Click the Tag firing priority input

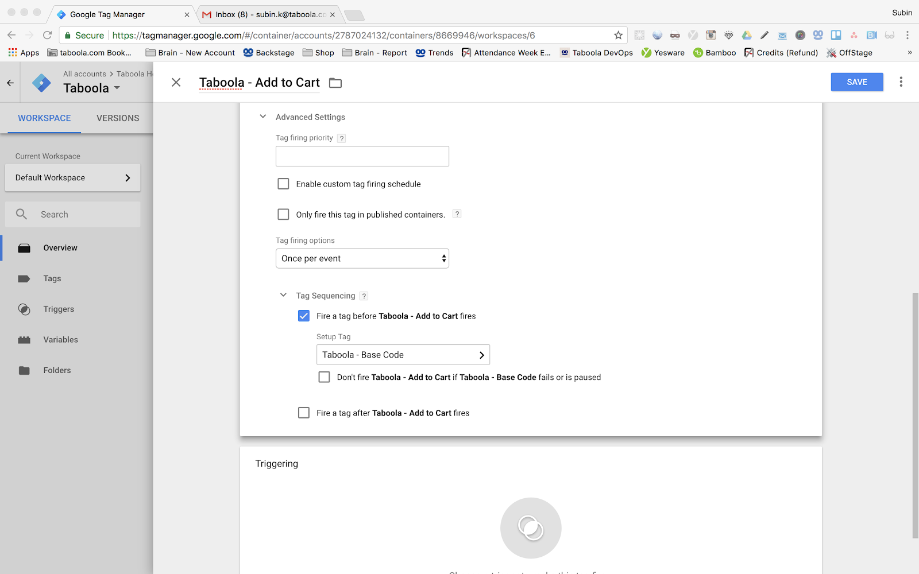362,156
